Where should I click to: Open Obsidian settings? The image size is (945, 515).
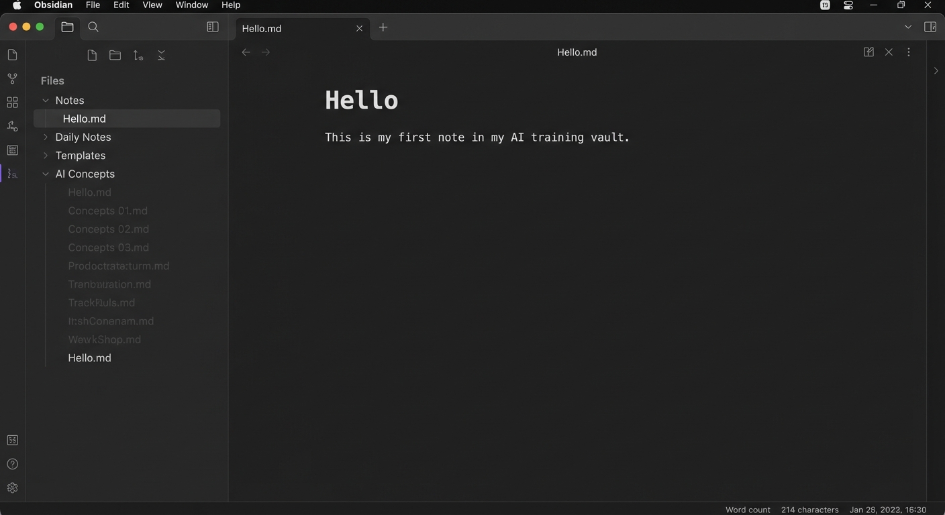pyautogui.click(x=11, y=488)
